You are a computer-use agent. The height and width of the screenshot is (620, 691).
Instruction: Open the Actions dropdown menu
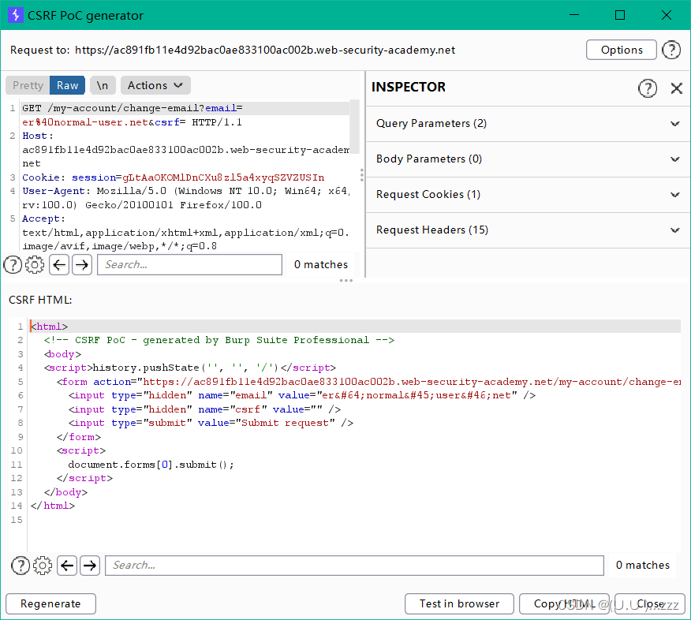(155, 85)
